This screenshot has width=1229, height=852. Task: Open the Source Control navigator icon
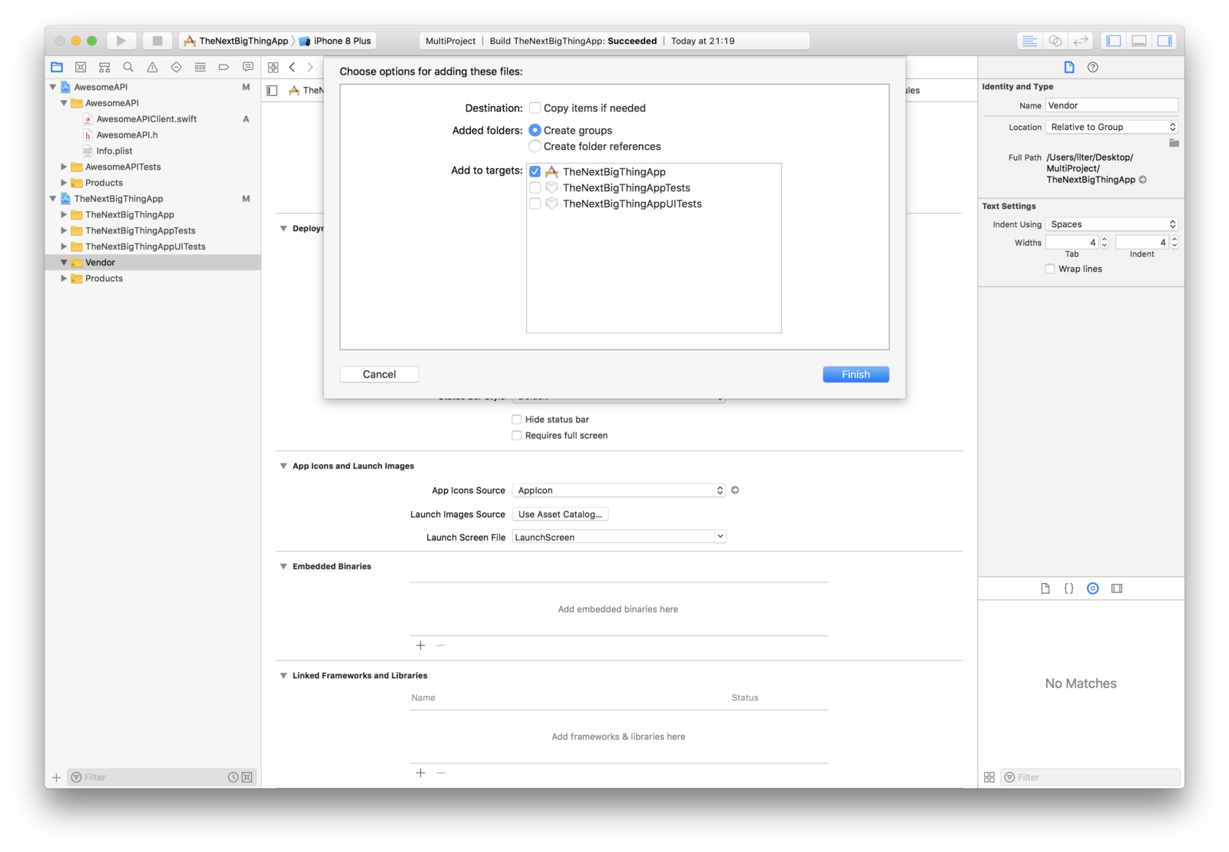coord(81,67)
